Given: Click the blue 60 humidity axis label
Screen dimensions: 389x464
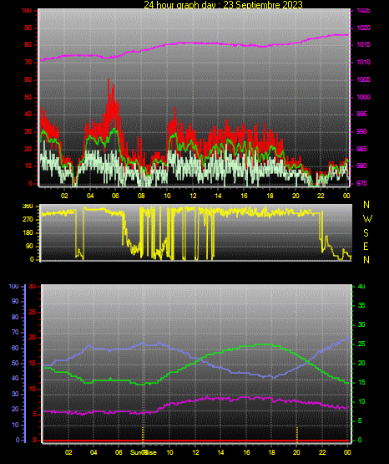Looking at the screenshot, I should (x=15, y=348).
